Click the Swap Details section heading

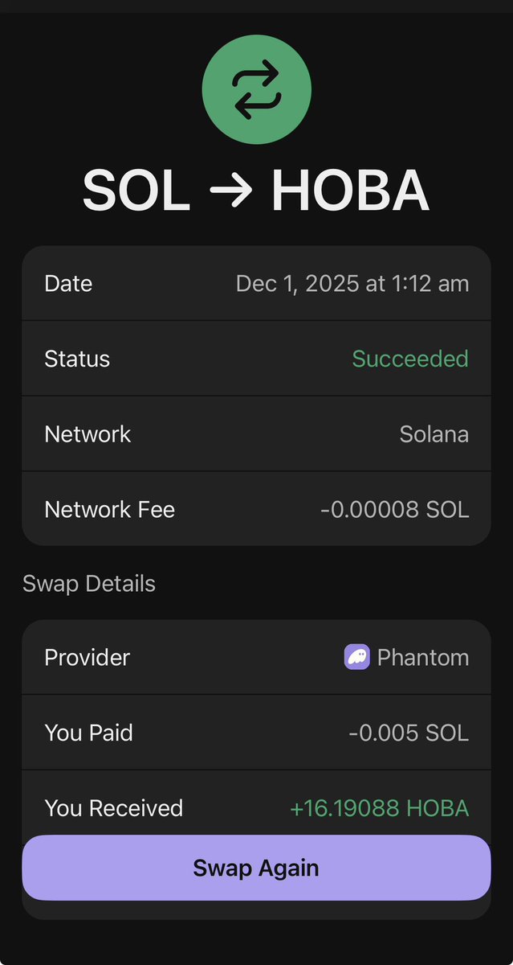[89, 584]
